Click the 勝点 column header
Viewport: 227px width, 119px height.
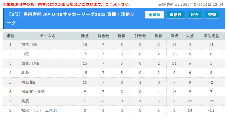tap(85, 36)
